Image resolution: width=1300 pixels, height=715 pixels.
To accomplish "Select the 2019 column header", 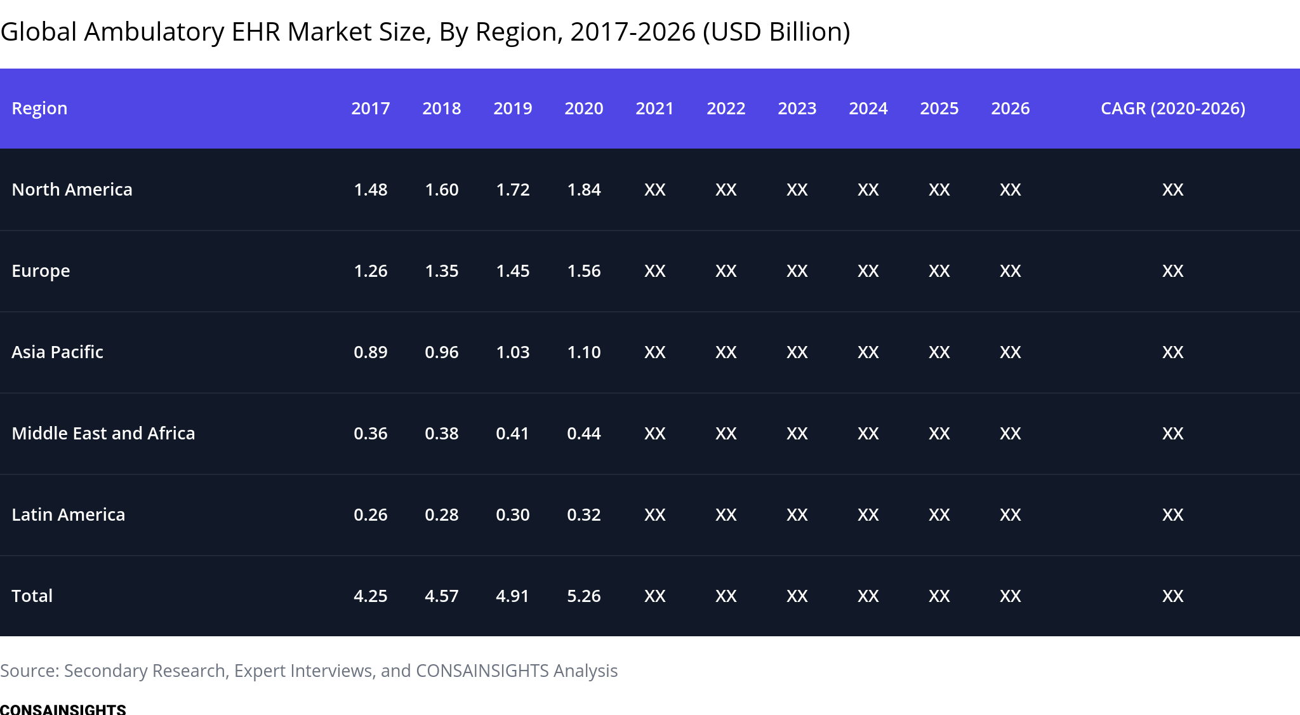I will point(513,109).
